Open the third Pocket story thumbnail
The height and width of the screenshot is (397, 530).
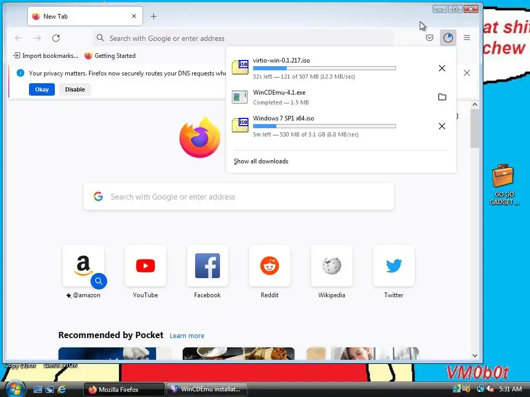pos(362,354)
